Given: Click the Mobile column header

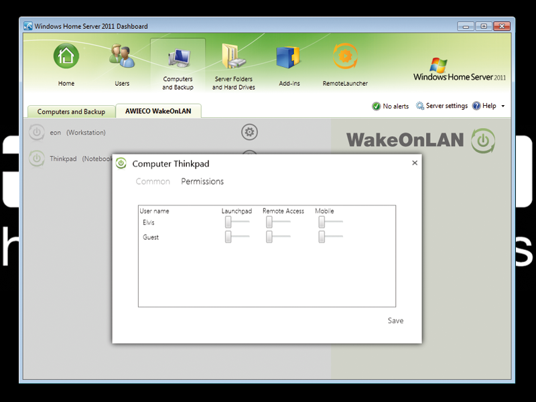Looking at the screenshot, I should point(324,211).
